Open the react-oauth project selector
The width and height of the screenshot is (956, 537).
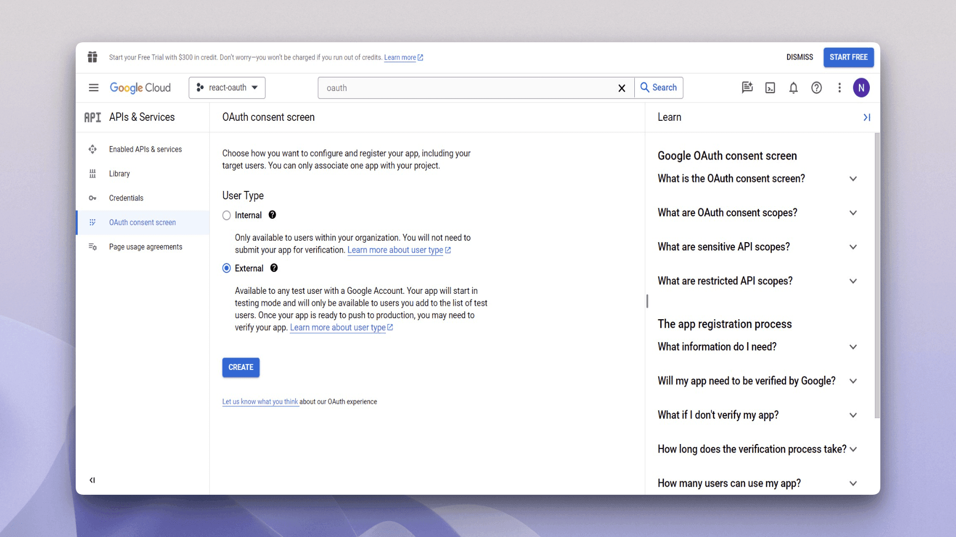(x=227, y=88)
